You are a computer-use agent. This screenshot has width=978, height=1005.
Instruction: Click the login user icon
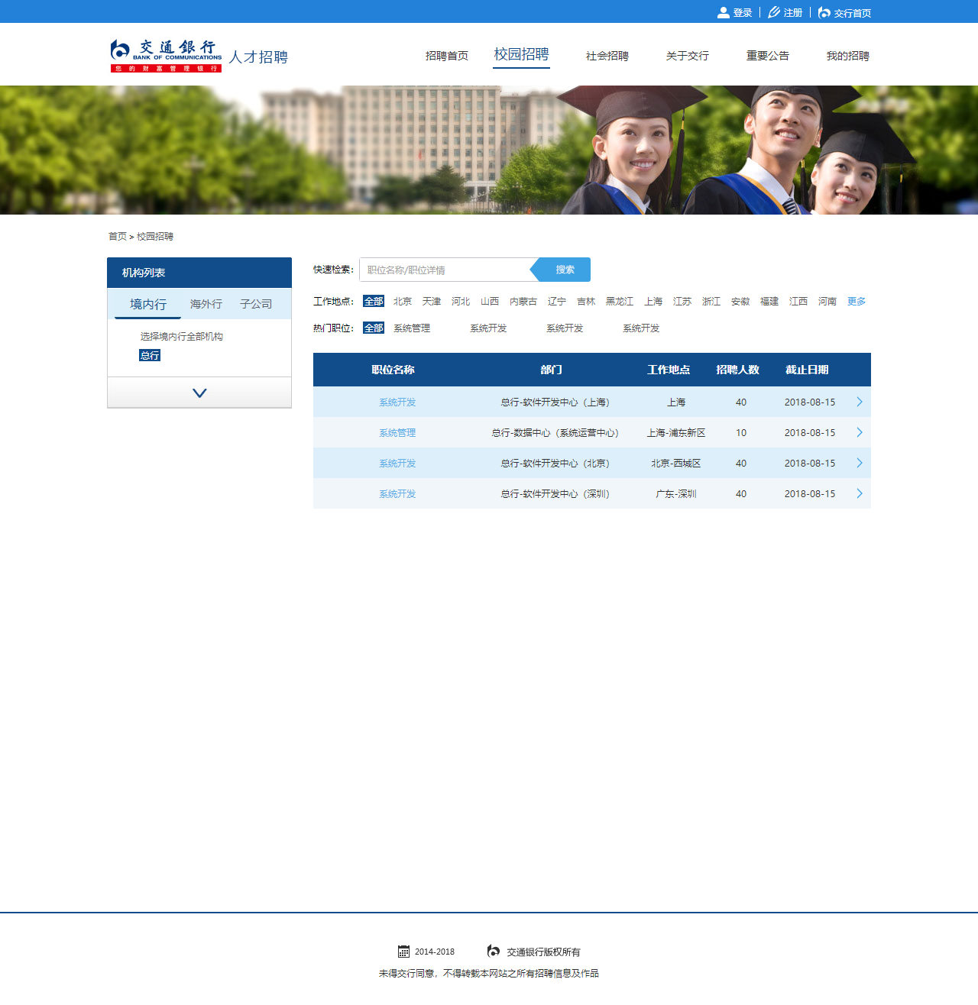(x=723, y=12)
